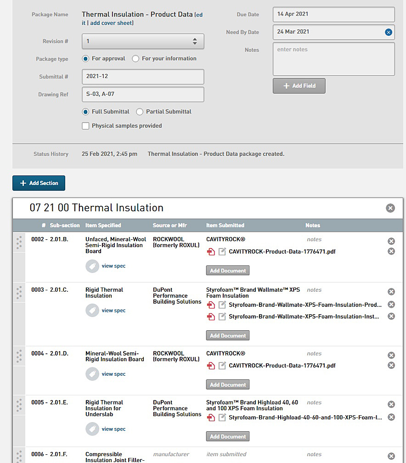Click the Need By Date field
The height and width of the screenshot is (463, 406).
tap(333, 32)
